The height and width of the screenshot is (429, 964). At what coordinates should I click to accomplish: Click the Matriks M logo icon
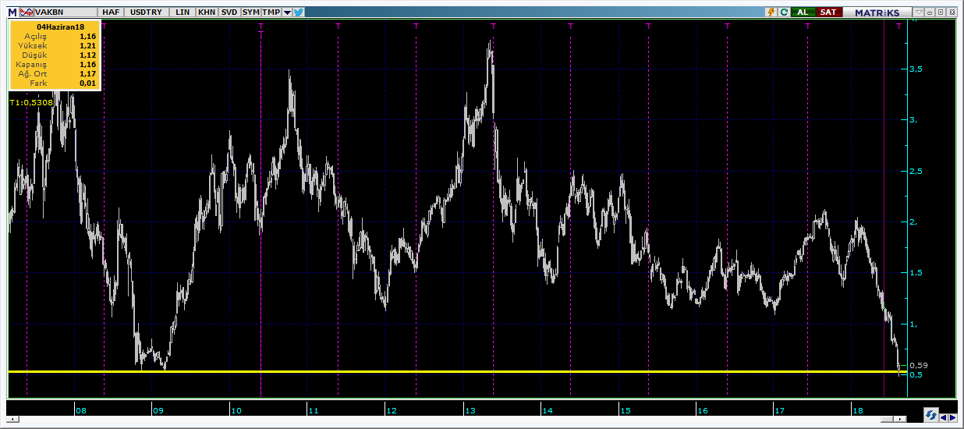point(12,12)
